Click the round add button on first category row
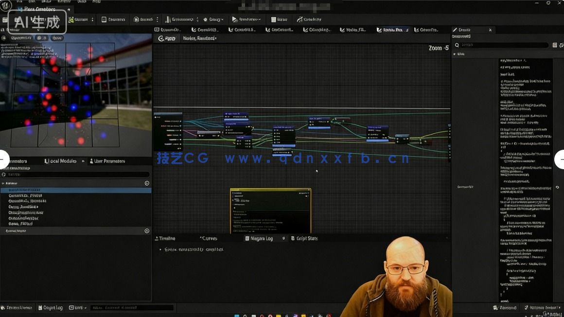564x317 pixels. click(147, 183)
